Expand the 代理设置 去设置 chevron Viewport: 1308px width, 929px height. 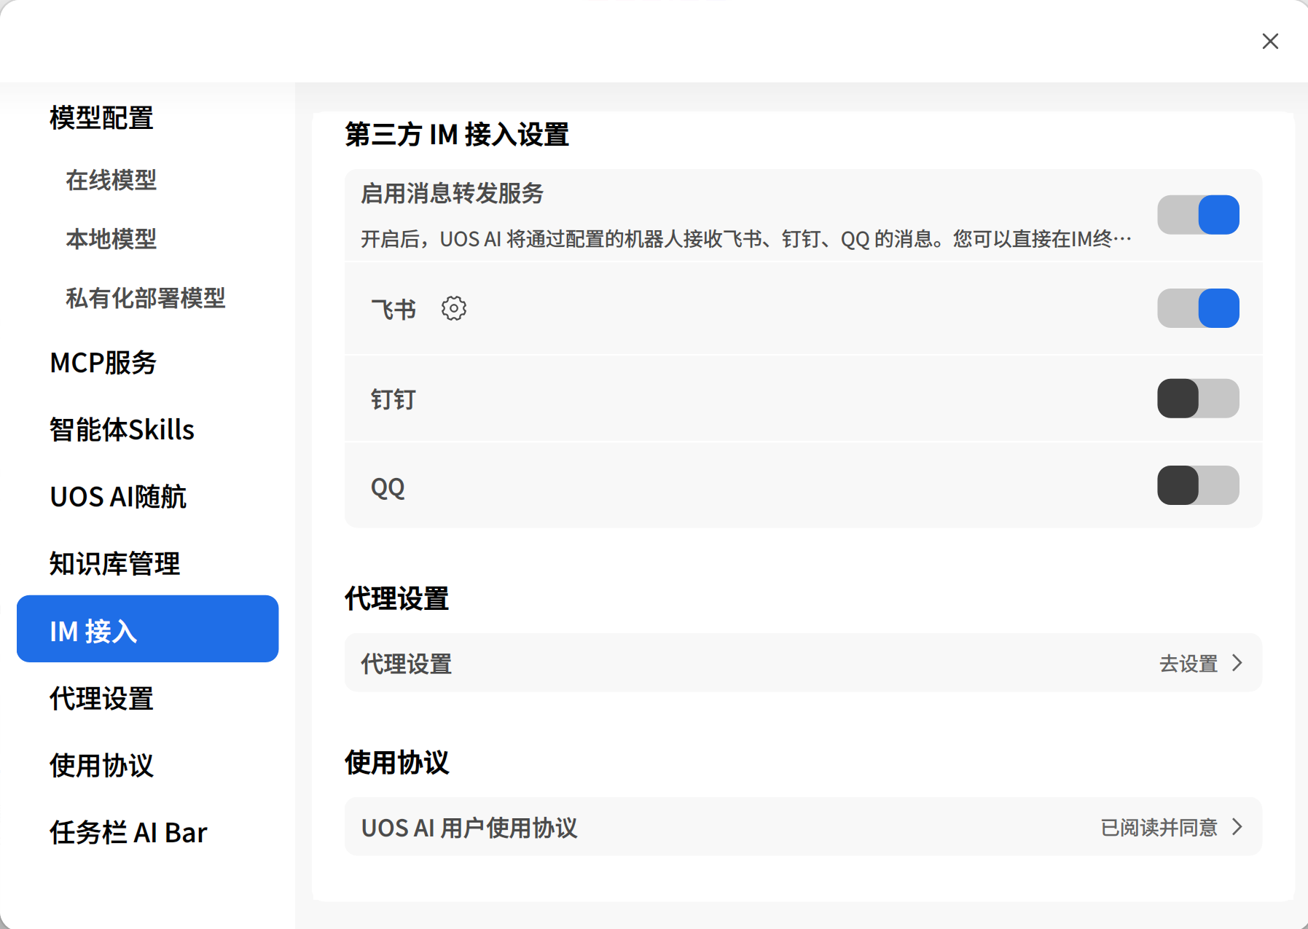click(1237, 662)
